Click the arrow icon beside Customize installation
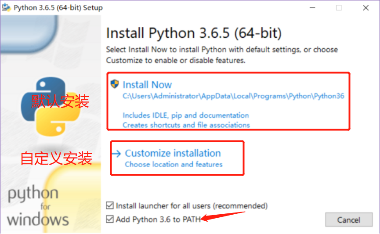Image resolution: width=380 pixels, height=234 pixels. click(x=116, y=154)
